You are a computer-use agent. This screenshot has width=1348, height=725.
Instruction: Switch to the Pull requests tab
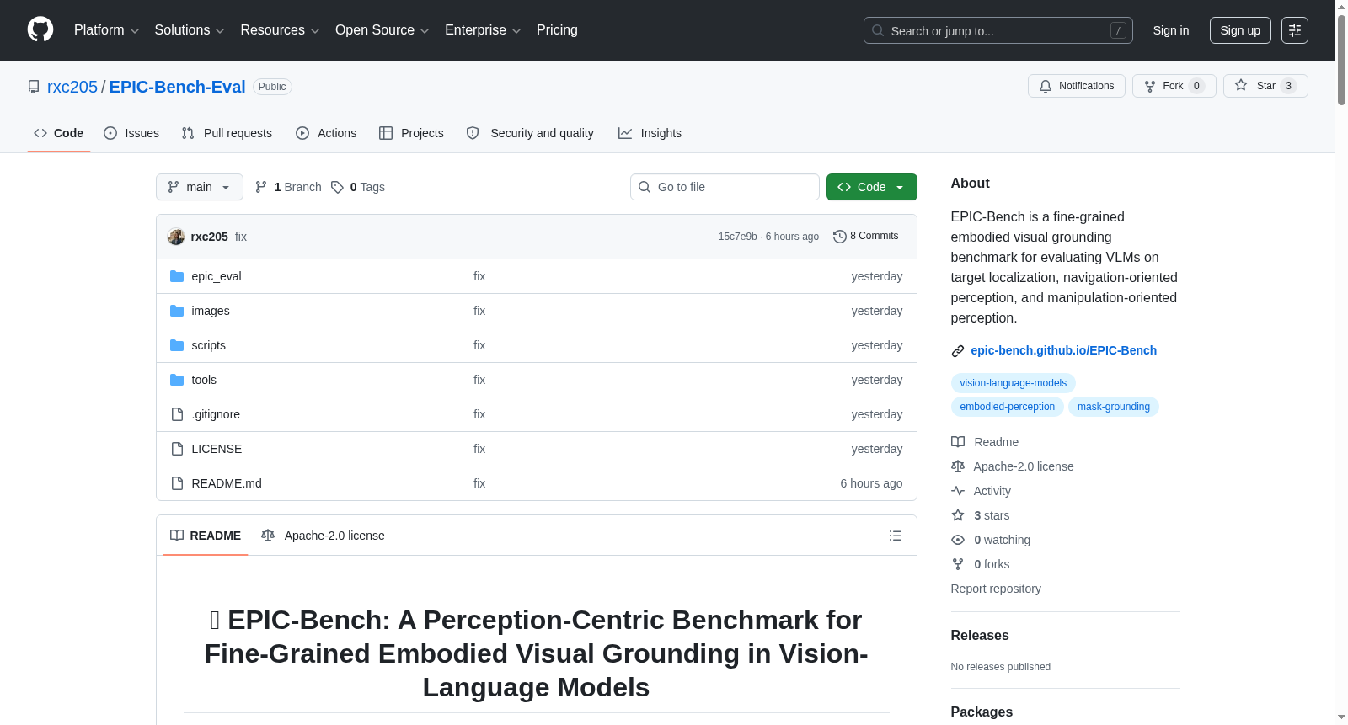coord(227,133)
